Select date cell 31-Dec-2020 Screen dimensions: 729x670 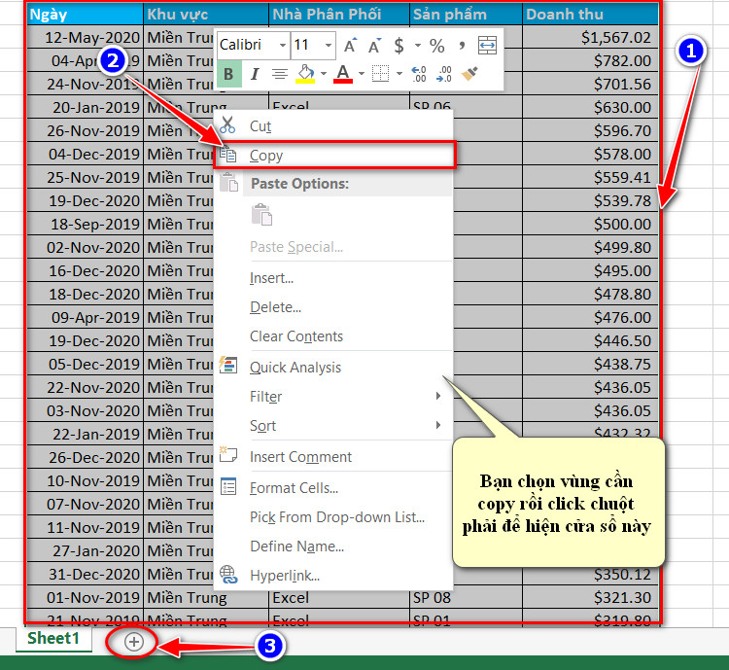(x=86, y=574)
